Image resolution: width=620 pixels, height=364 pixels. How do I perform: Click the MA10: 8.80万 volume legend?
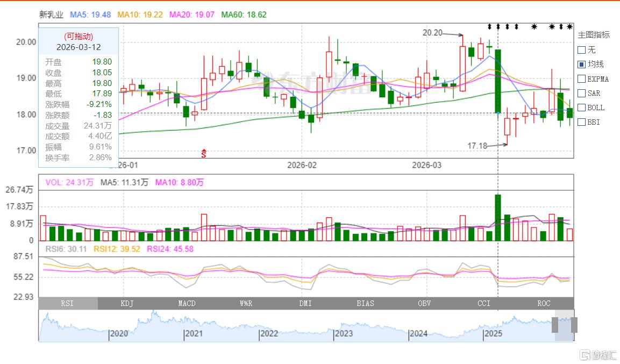point(179,182)
